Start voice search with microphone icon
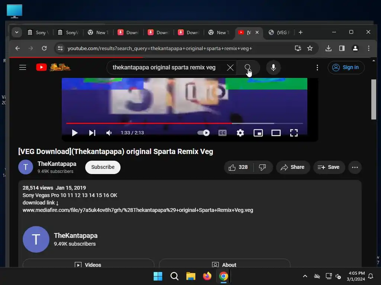The width and height of the screenshot is (381, 285). (273, 68)
